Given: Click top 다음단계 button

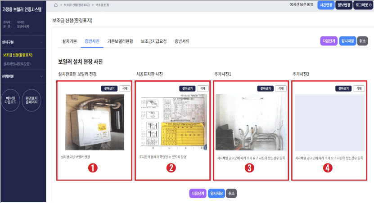Looking at the screenshot, I should click(329, 41).
